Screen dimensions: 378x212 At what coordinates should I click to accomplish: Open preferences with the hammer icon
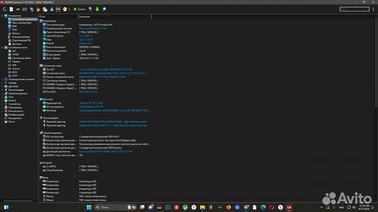click(90, 9)
